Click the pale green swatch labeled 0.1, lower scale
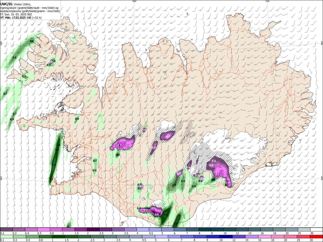This screenshot has width=323, height=242. (6, 236)
